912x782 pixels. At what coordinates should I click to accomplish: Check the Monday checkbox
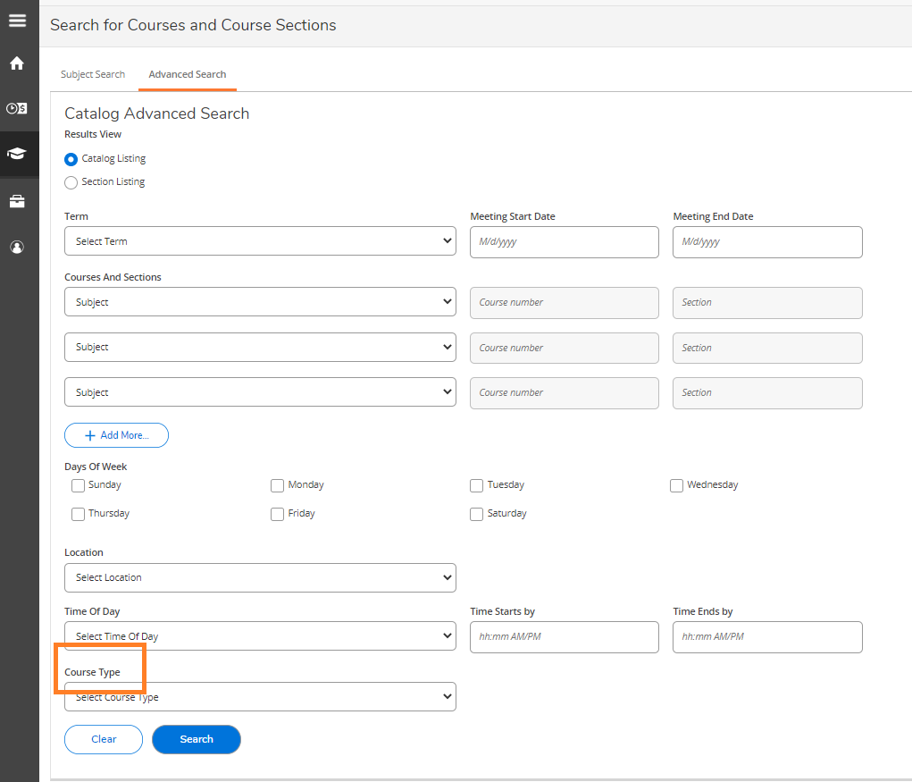[x=278, y=485]
